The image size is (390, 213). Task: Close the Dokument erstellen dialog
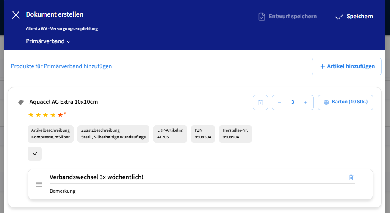pyautogui.click(x=16, y=15)
